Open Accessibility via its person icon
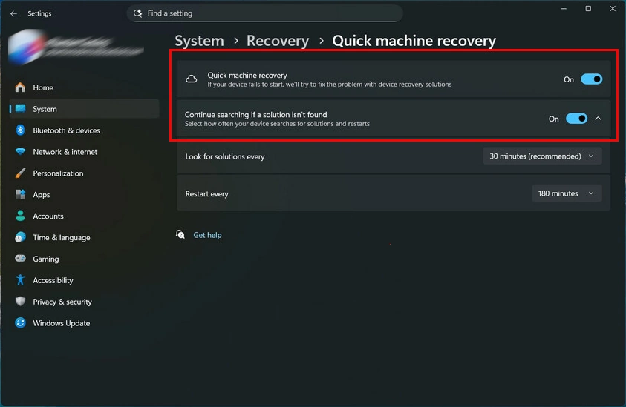The image size is (626, 407). pos(20,281)
